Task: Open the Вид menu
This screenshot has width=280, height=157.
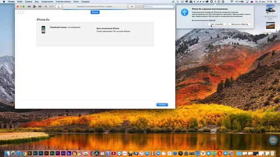Action: click(x=37, y=2)
